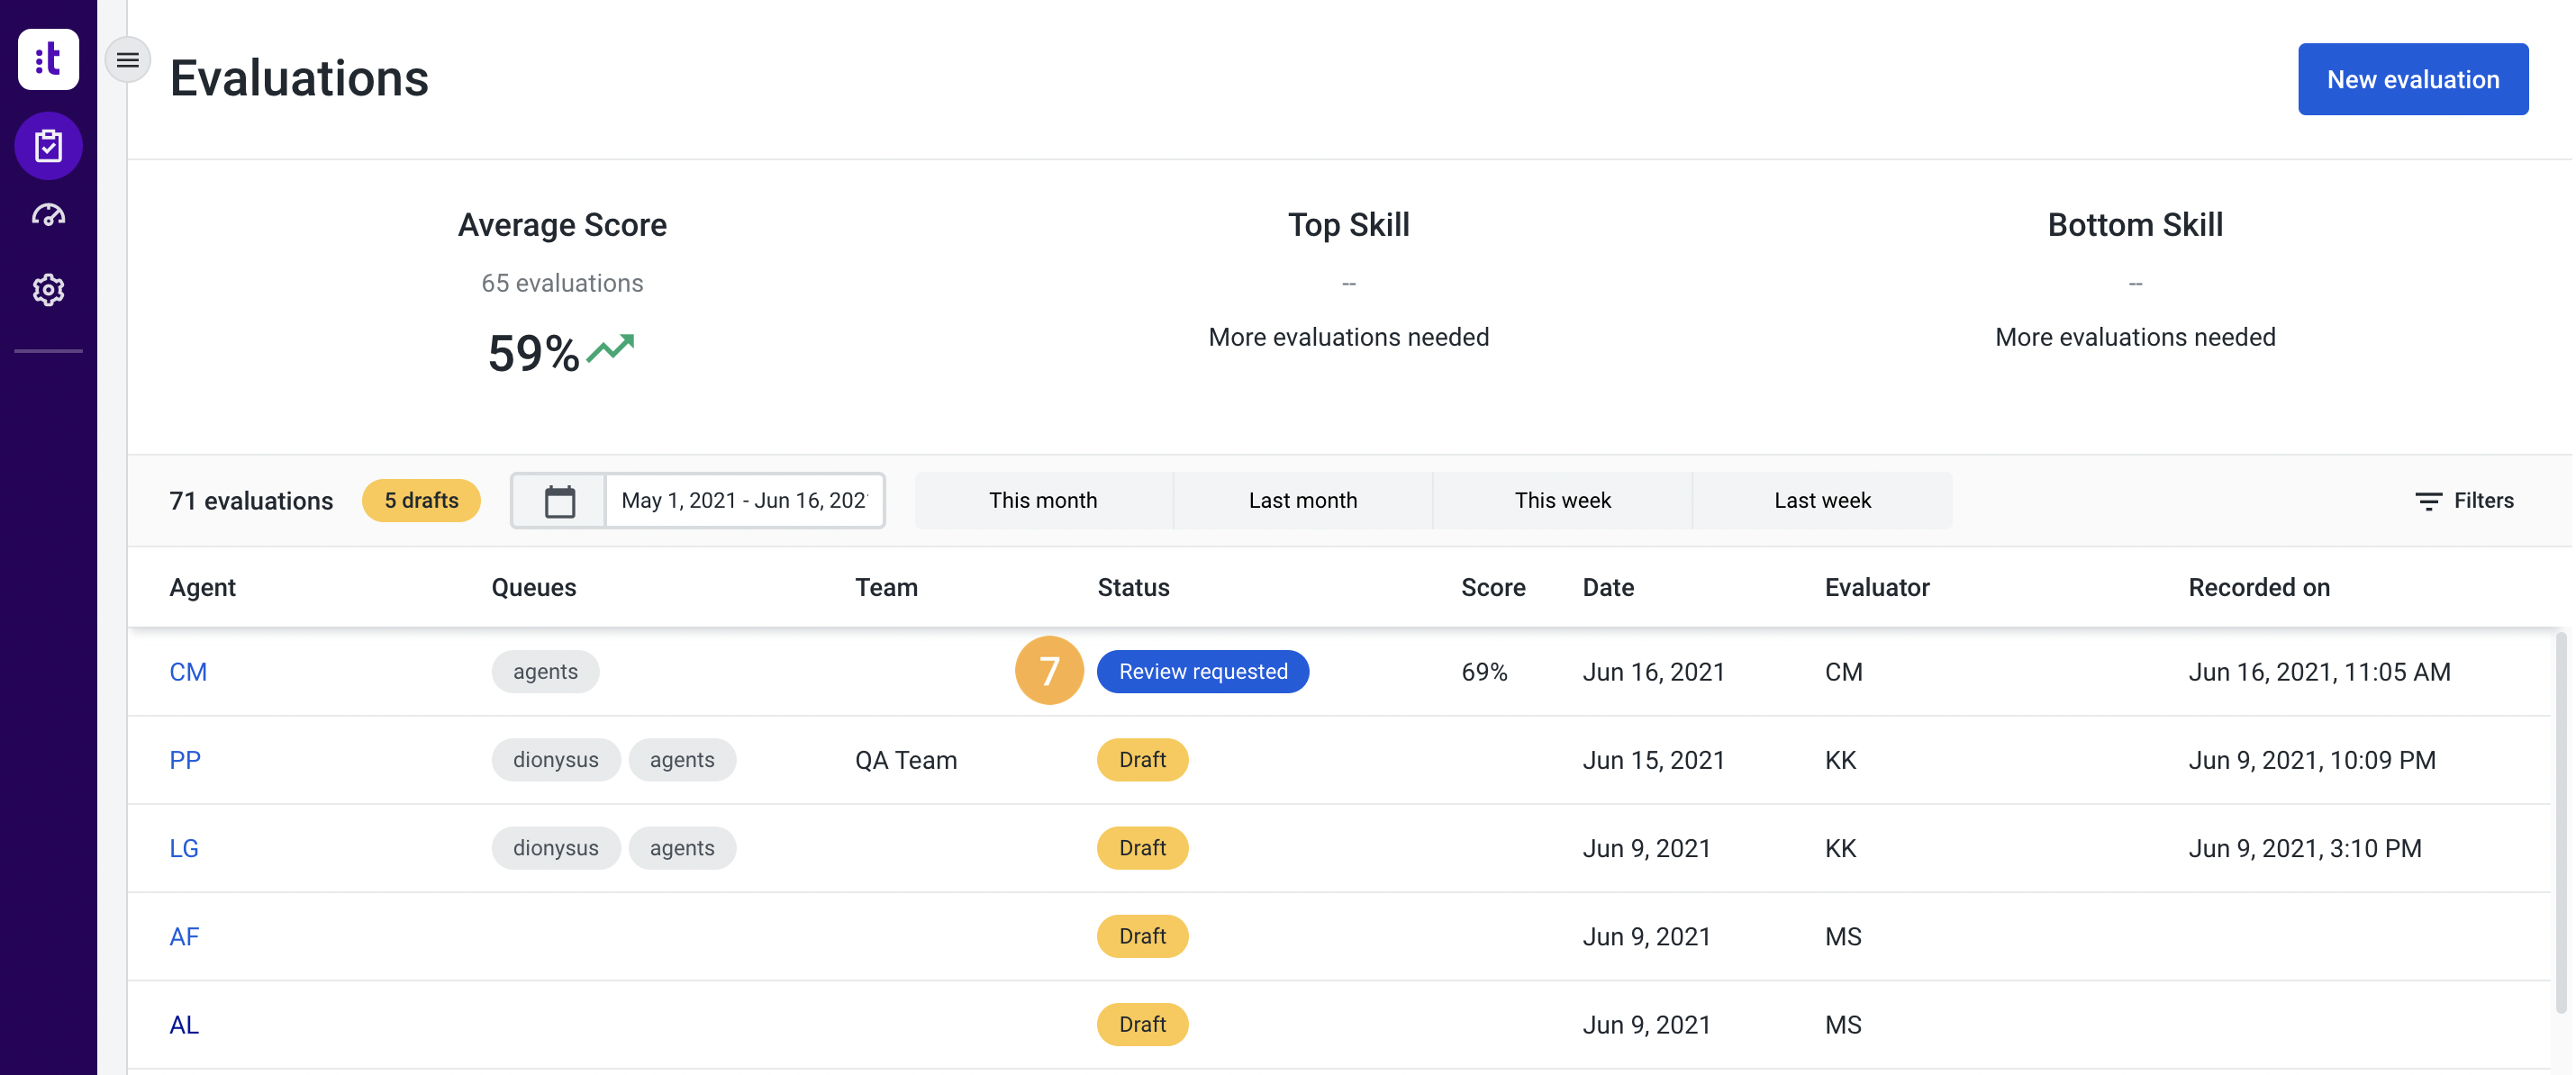Image resolution: width=2576 pixels, height=1075 pixels.
Task: Open agent CM link
Action: pos(188,672)
